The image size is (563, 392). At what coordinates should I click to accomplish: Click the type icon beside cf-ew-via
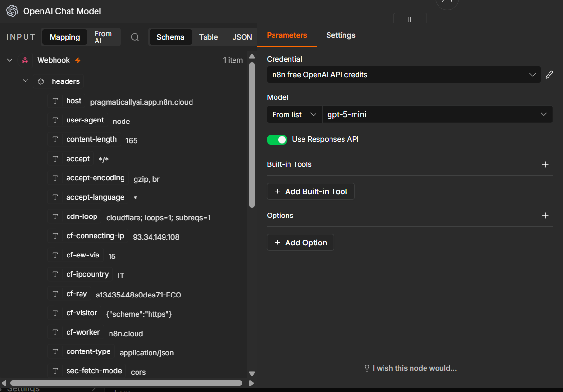click(x=55, y=255)
